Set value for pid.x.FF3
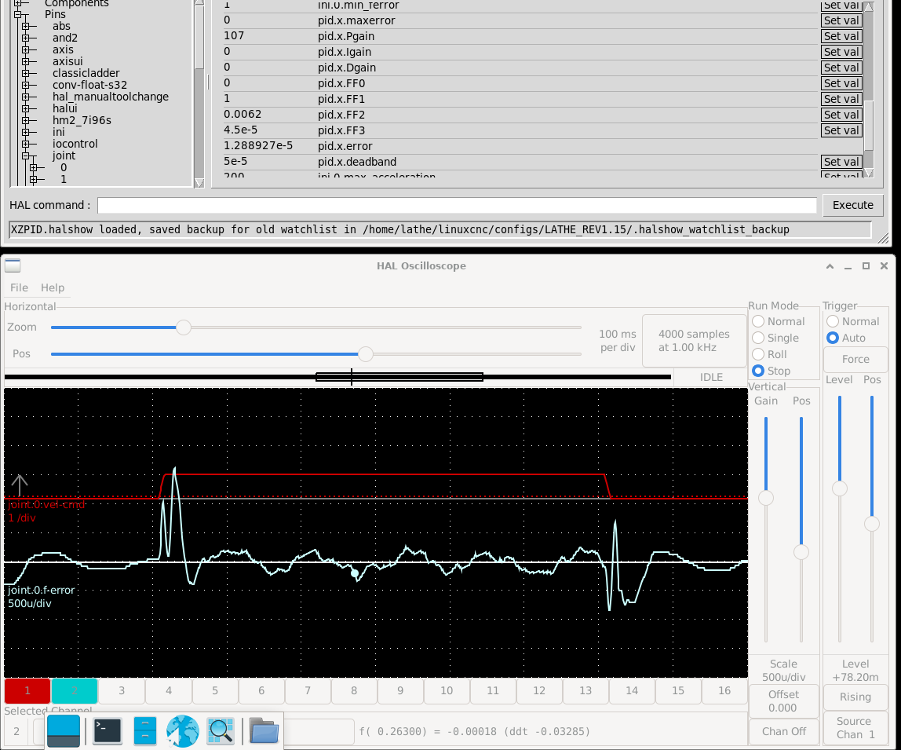 coord(841,130)
